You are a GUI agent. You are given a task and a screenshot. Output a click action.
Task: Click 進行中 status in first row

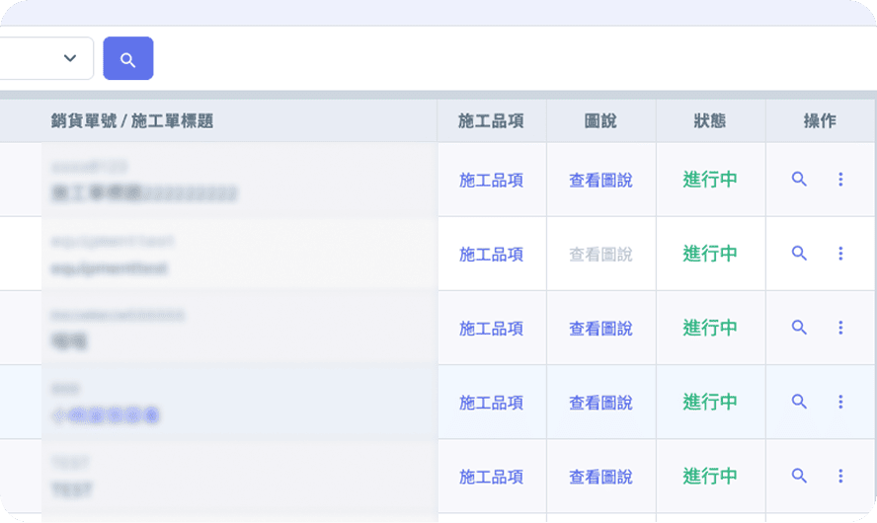710,180
